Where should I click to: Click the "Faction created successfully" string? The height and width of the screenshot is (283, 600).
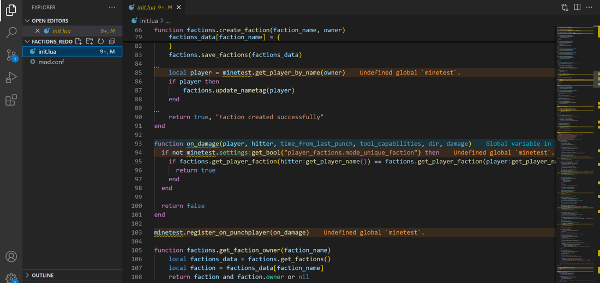click(x=270, y=117)
